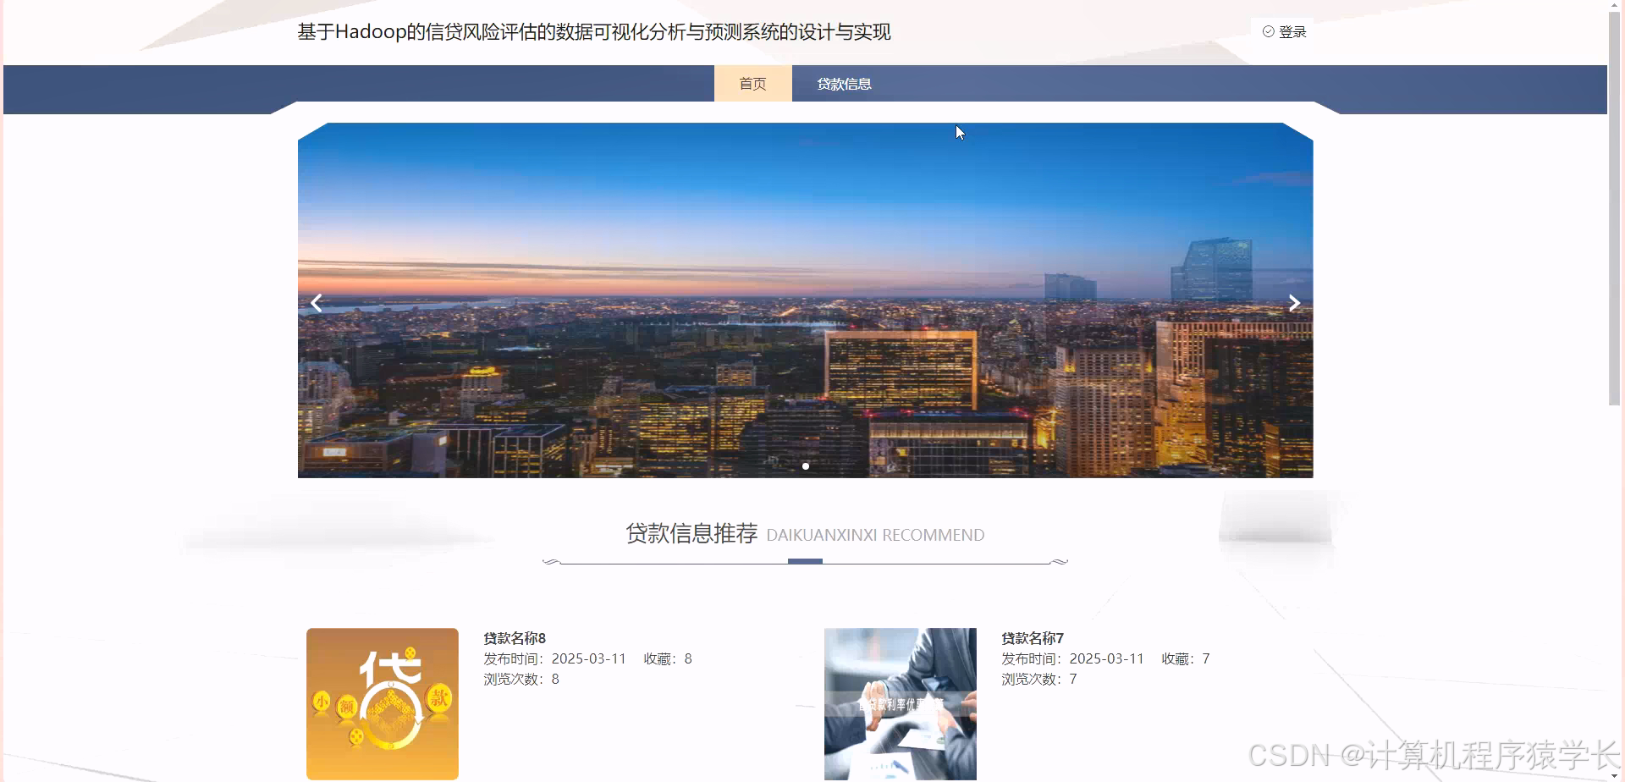Open the 贷款名称8 loan detail link

click(515, 636)
